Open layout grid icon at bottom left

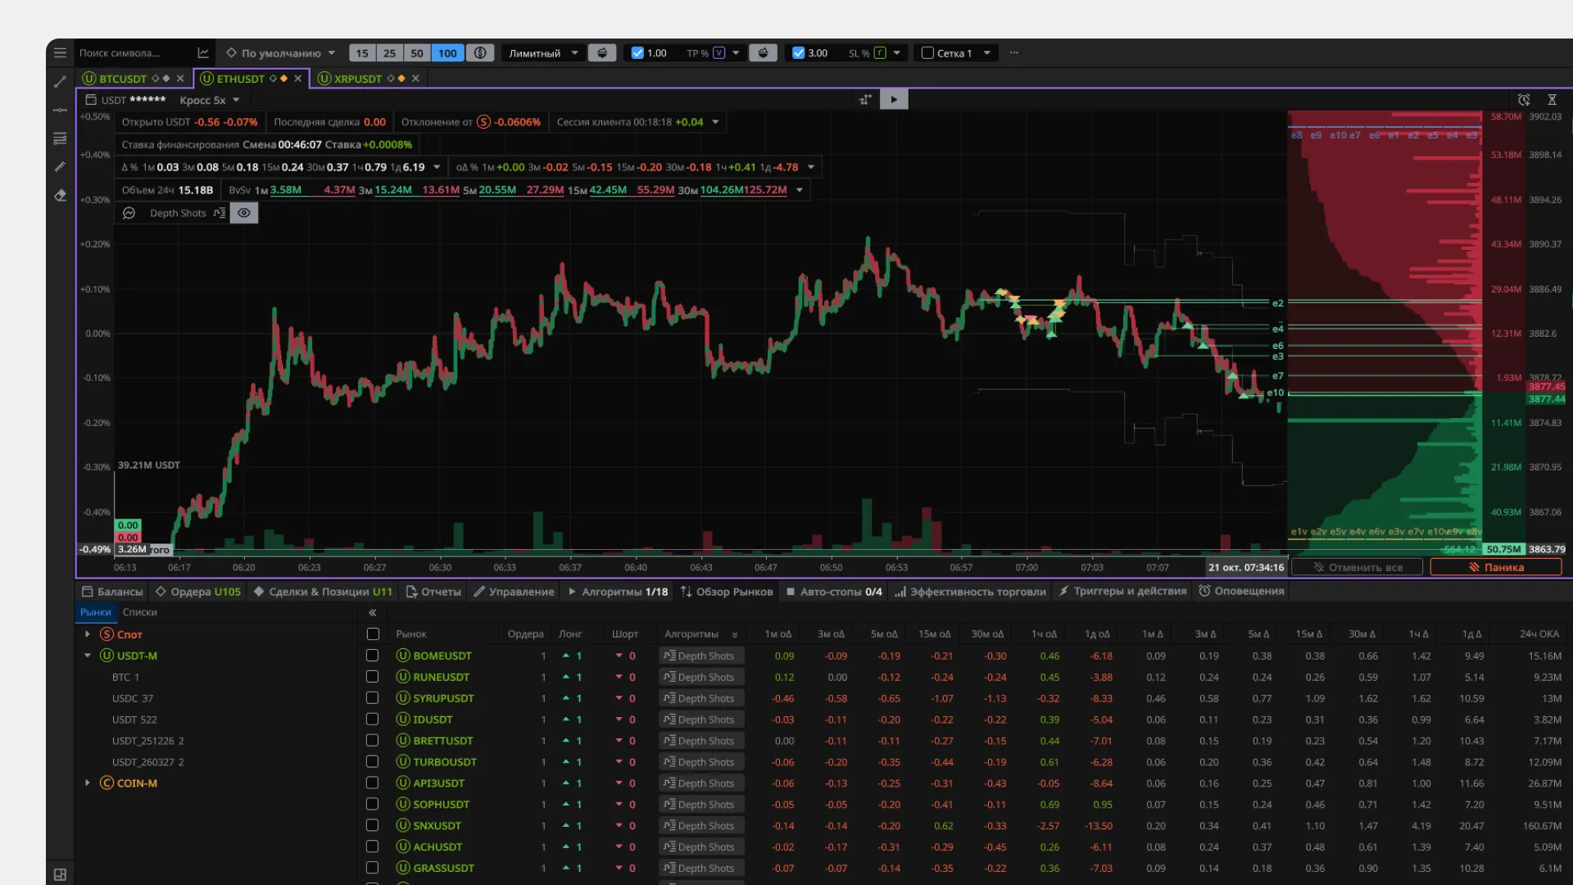coord(60,874)
